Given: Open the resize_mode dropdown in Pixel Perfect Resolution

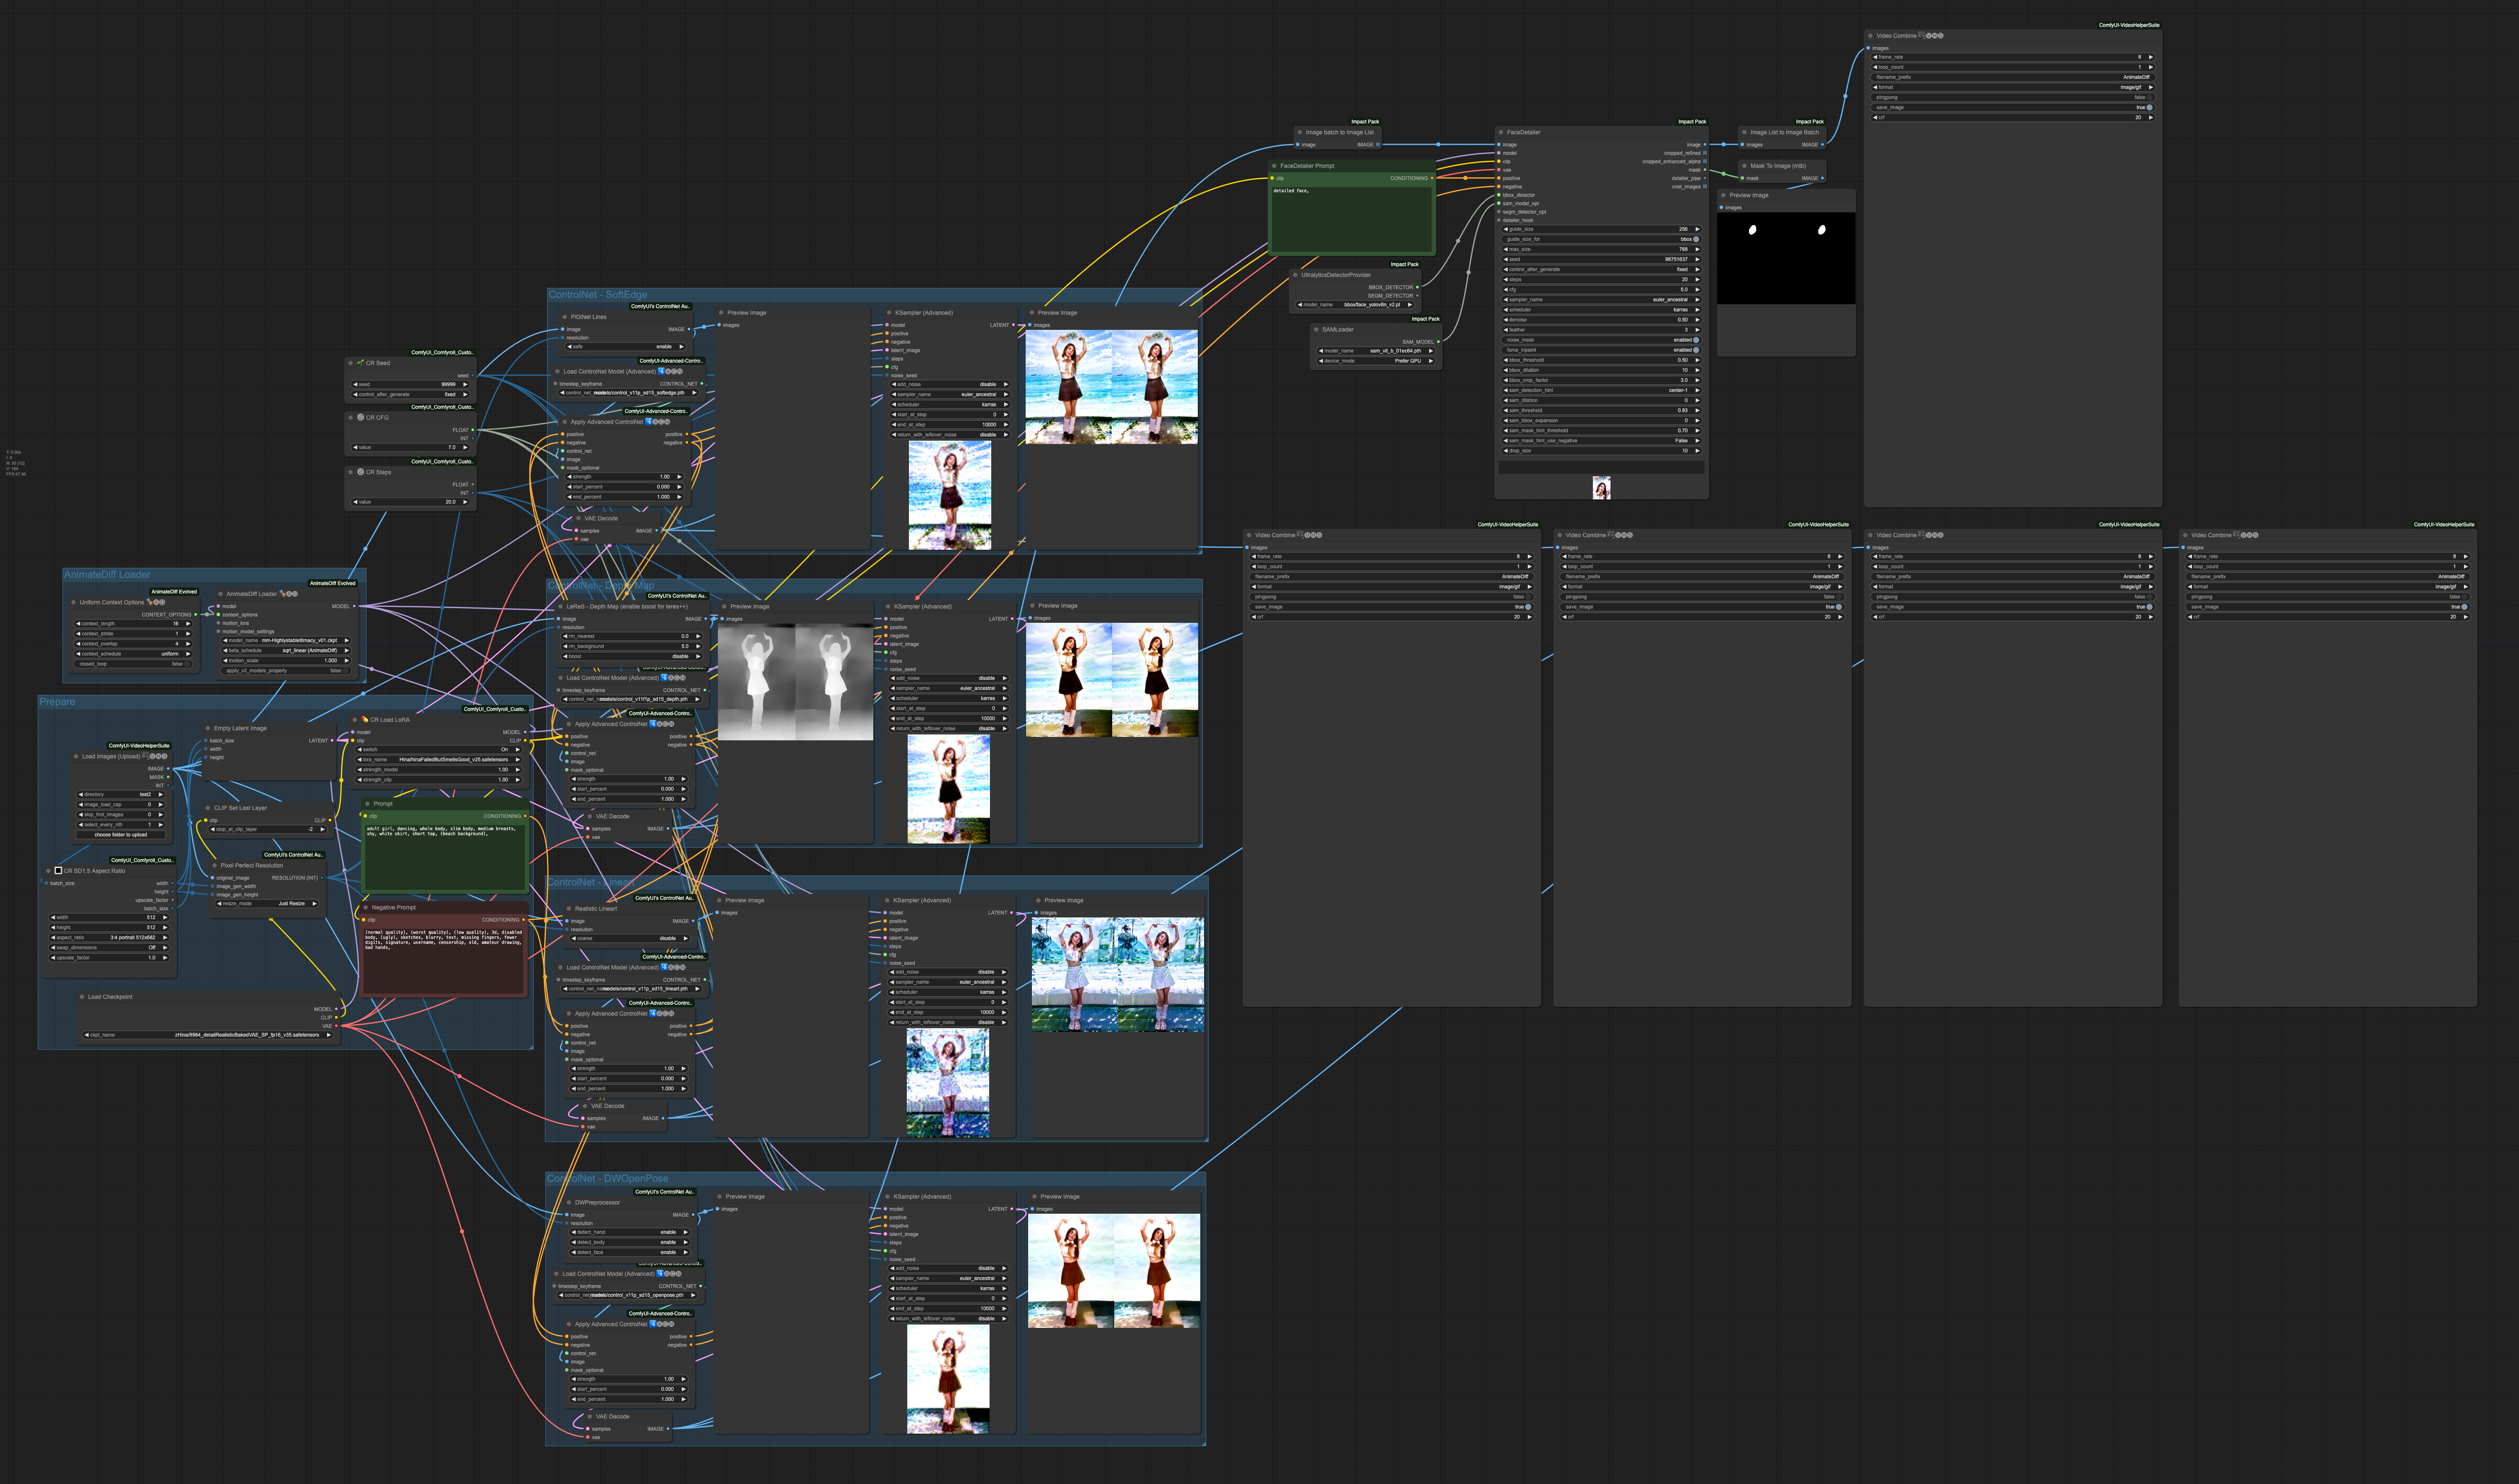Looking at the screenshot, I should (267, 904).
